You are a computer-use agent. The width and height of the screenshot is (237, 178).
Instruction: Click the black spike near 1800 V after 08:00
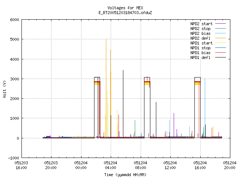(x=156, y=120)
